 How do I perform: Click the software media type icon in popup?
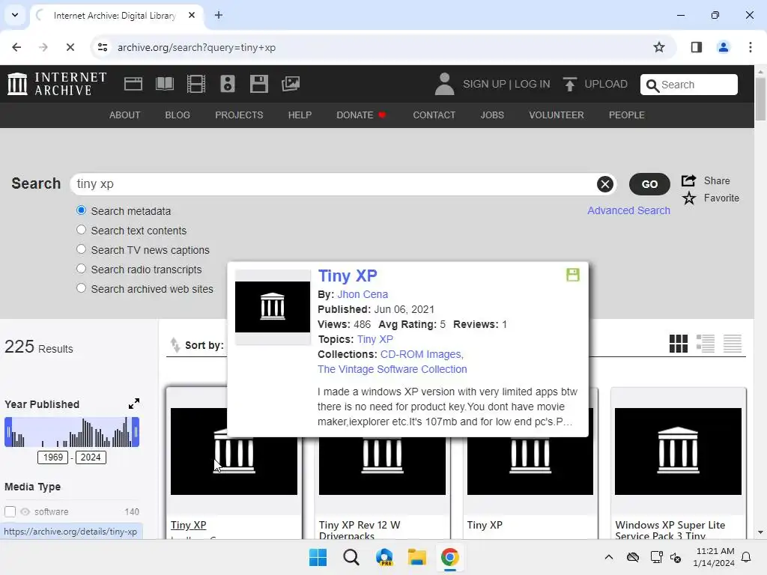tap(573, 274)
